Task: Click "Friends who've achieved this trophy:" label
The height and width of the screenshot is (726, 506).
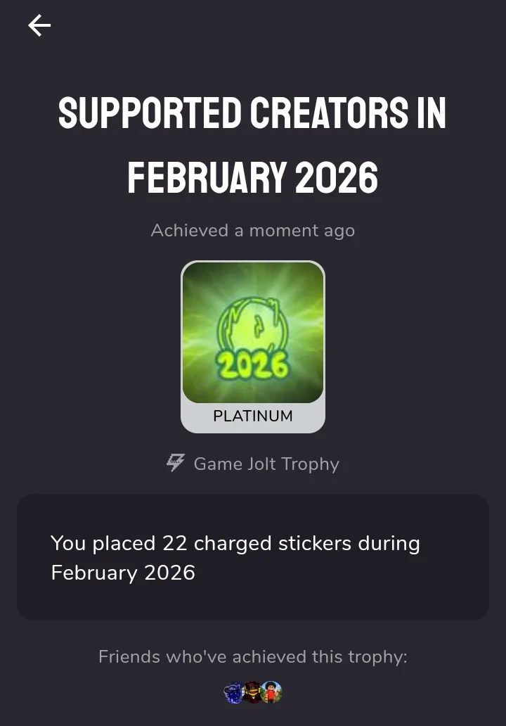Action: (x=252, y=657)
